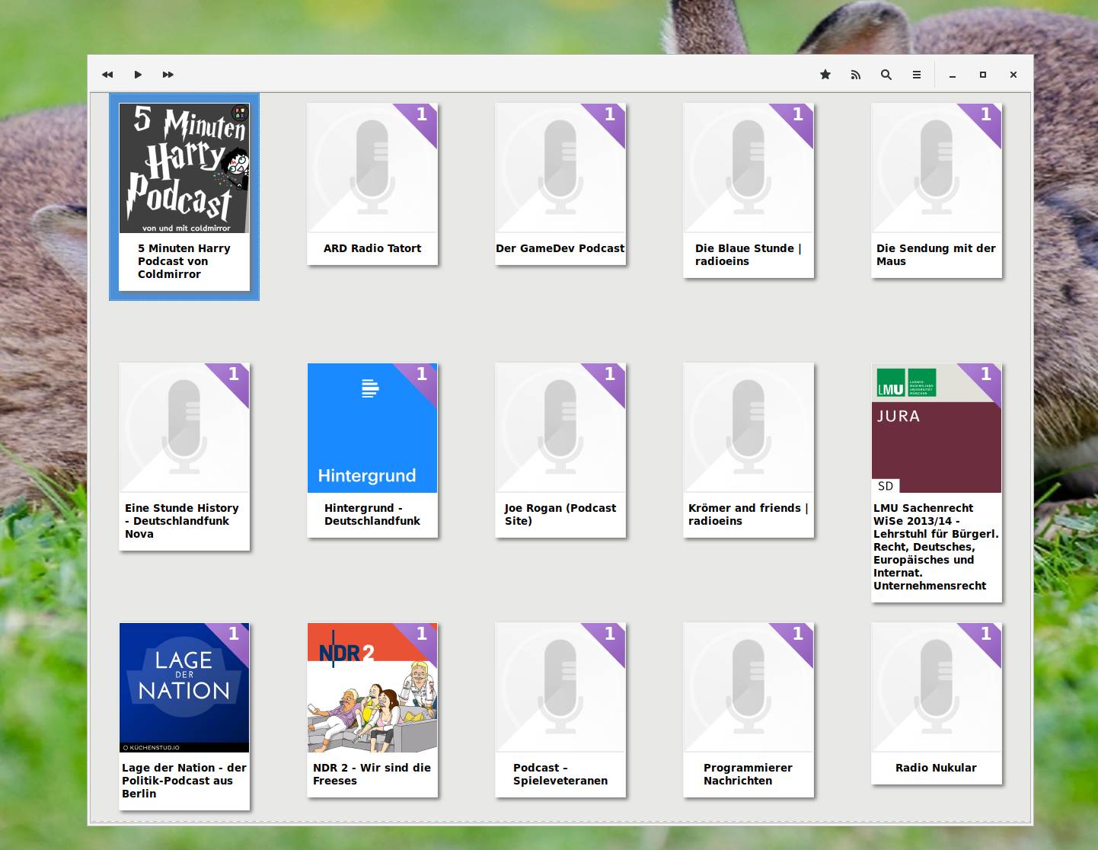Open favorites via the star icon

click(825, 75)
